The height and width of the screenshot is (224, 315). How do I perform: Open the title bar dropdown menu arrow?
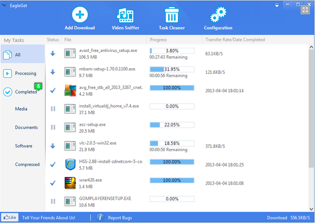coord(277,5)
